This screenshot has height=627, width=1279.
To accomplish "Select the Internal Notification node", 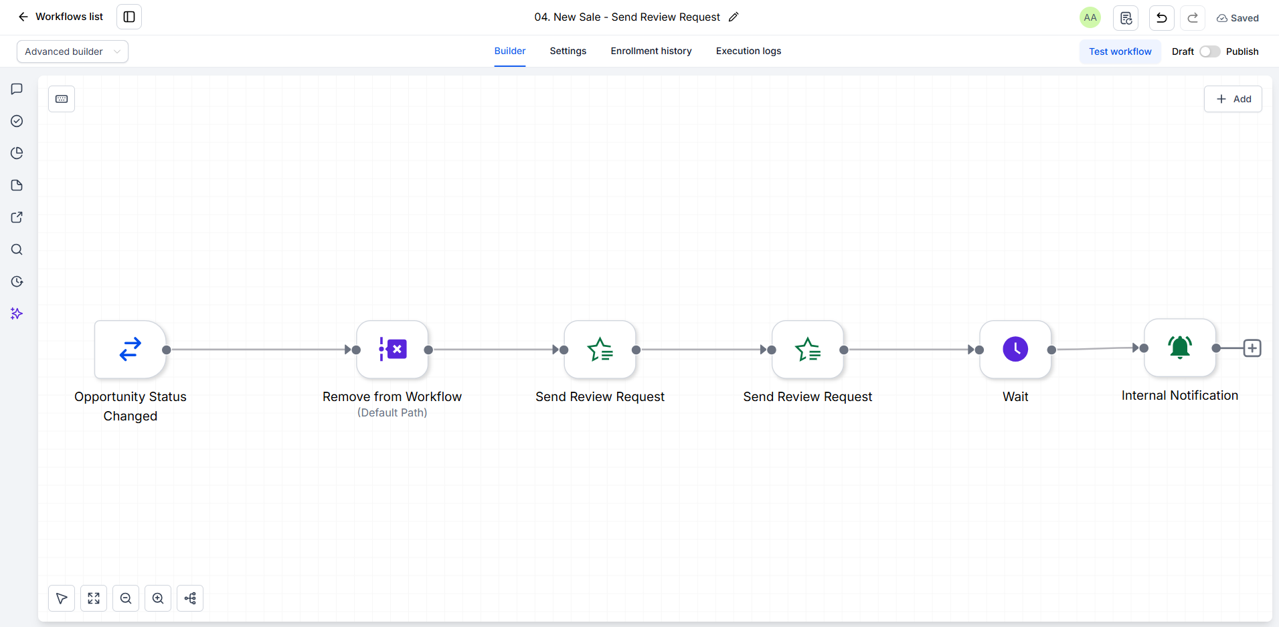I will pyautogui.click(x=1180, y=348).
